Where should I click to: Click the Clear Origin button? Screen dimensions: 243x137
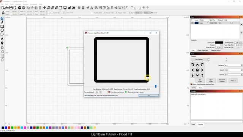211,80
